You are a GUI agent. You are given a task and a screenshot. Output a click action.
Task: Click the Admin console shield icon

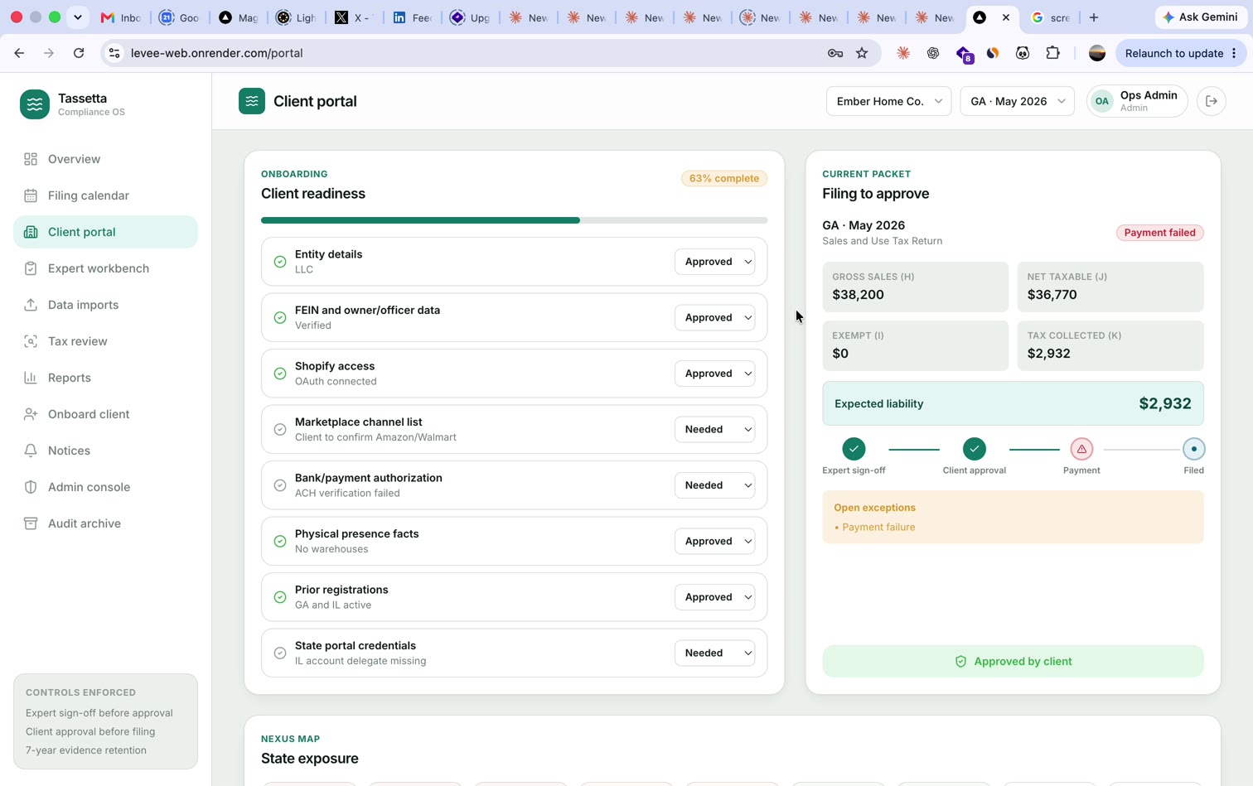point(31,487)
